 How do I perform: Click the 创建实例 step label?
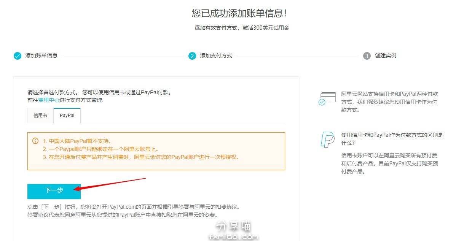386,55
